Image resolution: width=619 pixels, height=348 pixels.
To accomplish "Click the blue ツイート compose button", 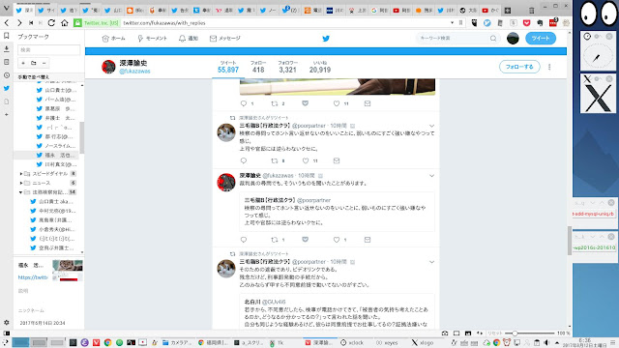I will pyautogui.click(x=541, y=39).
